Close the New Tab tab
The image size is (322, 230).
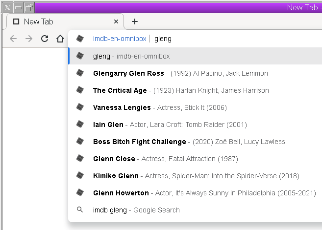point(116,21)
